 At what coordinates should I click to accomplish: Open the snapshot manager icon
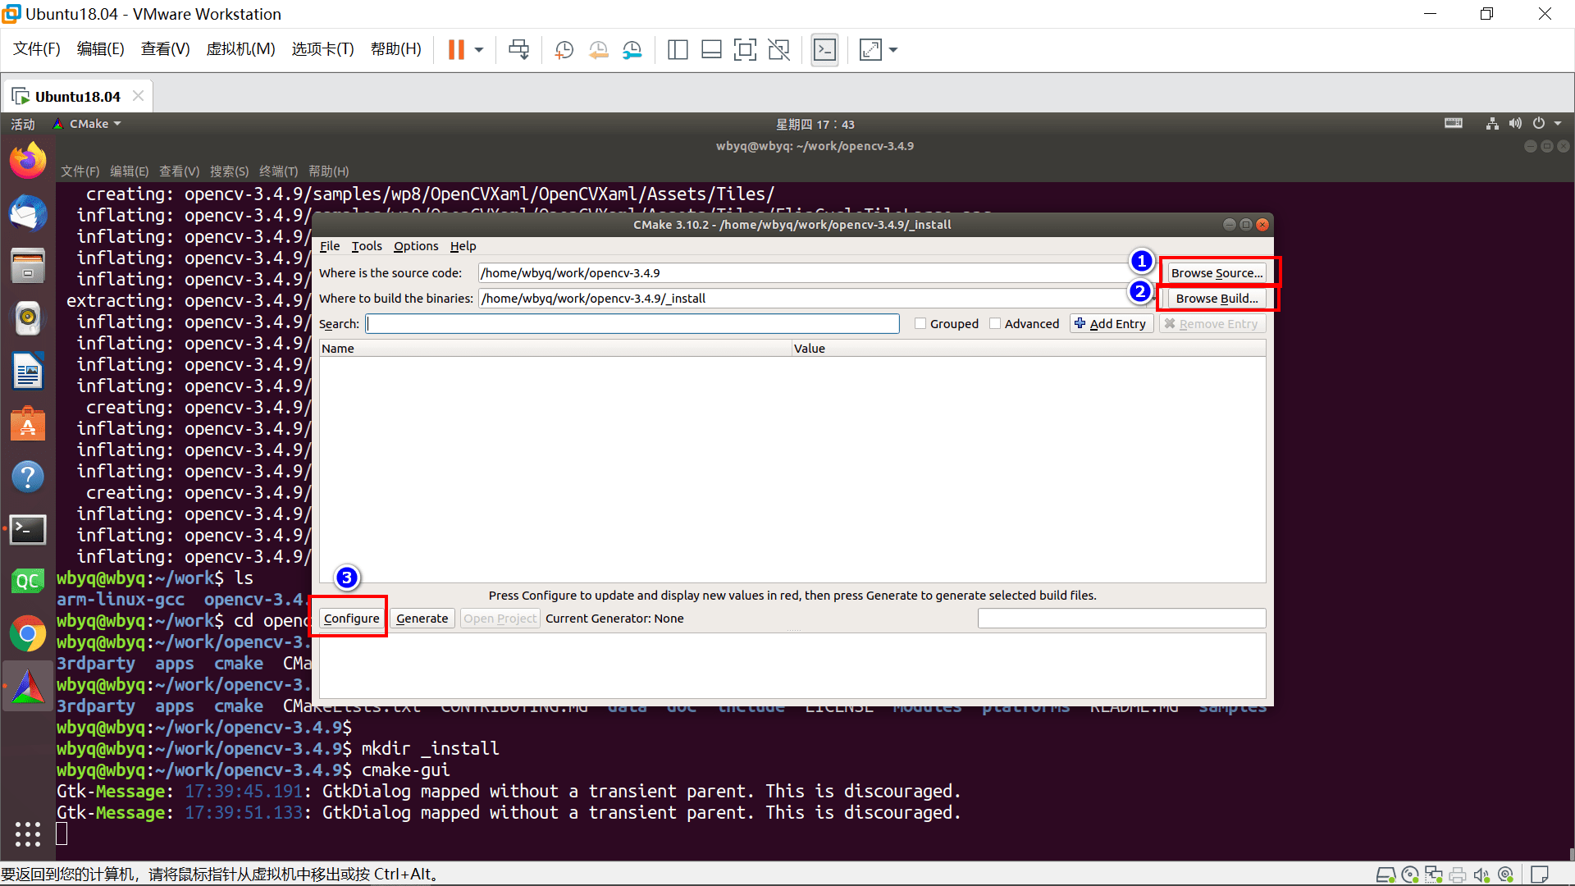(x=632, y=50)
